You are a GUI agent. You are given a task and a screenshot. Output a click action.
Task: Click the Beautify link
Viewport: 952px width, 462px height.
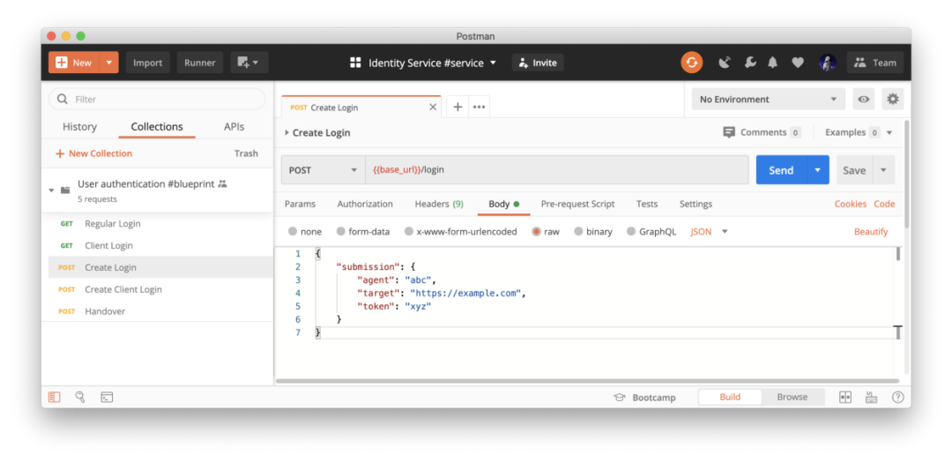point(870,232)
